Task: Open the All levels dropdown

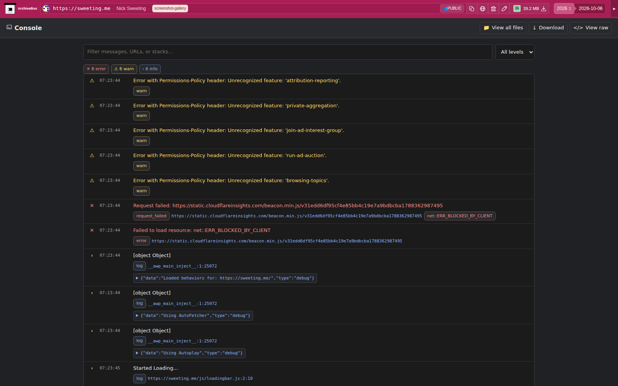Action: (515, 52)
